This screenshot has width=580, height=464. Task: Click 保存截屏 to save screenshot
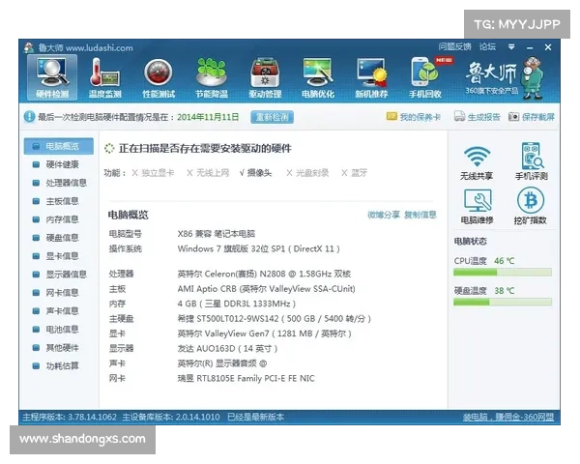(x=532, y=117)
